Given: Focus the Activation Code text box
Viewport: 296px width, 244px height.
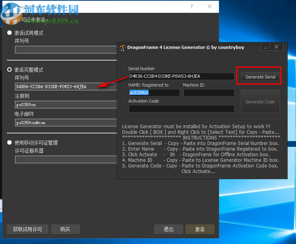Looking at the screenshot, I should coord(181,109).
